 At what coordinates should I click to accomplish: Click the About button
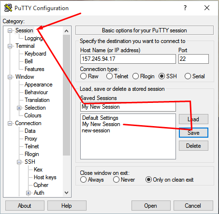(x=25, y=206)
